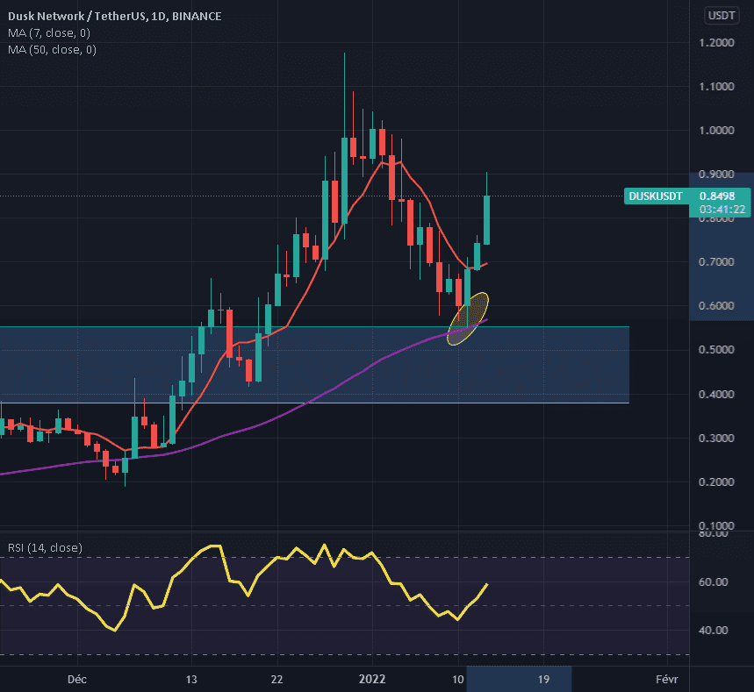This screenshot has width=754, height=692.
Task: Click the RSI (14, close) indicator label
Action: click(45, 548)
